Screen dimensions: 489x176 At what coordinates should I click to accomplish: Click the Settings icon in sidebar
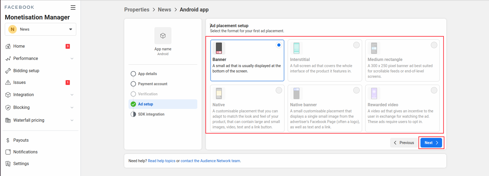[x=8, y=164]
